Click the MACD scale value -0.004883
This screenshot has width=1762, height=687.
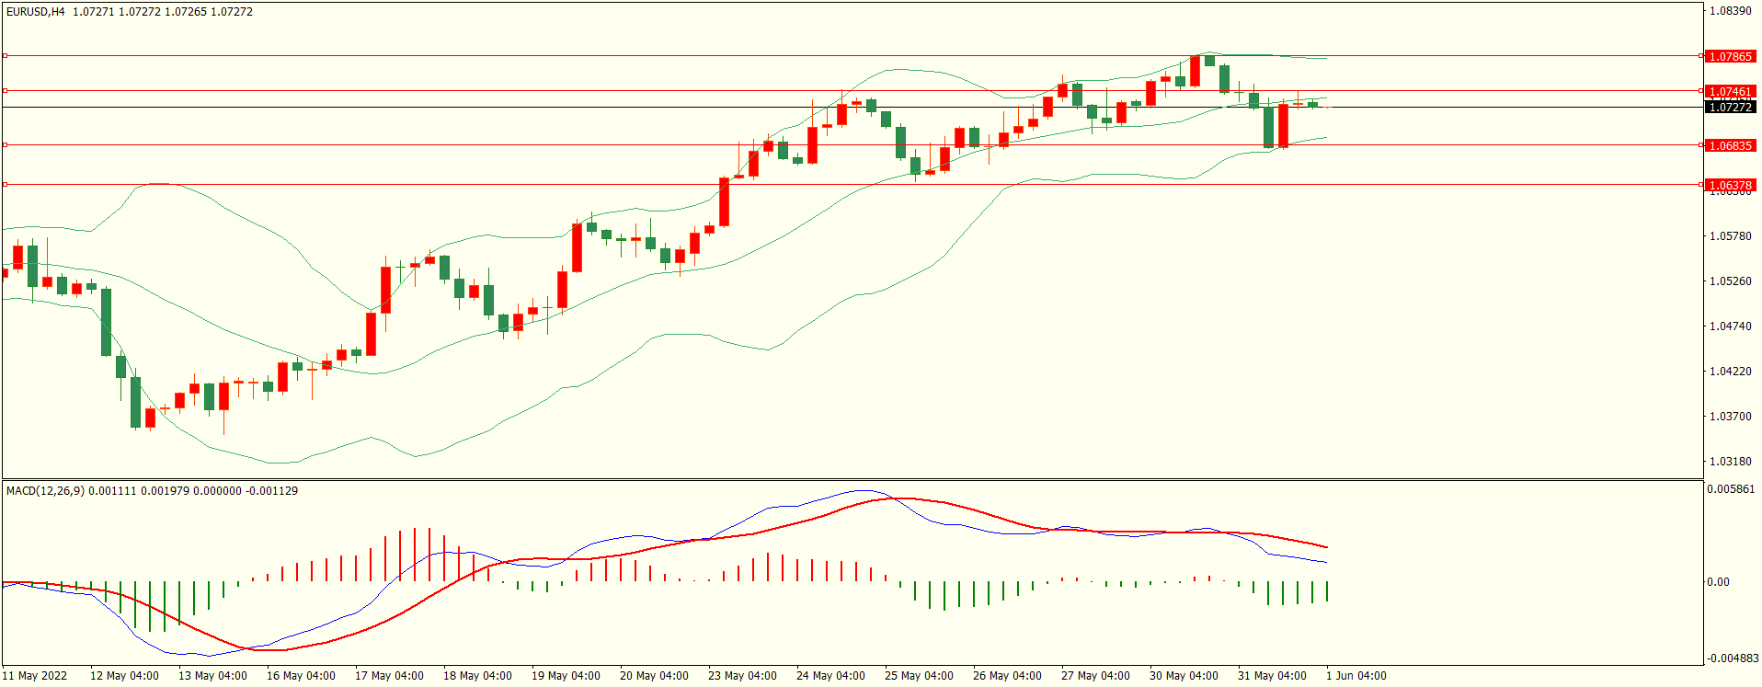[1733, 658]
